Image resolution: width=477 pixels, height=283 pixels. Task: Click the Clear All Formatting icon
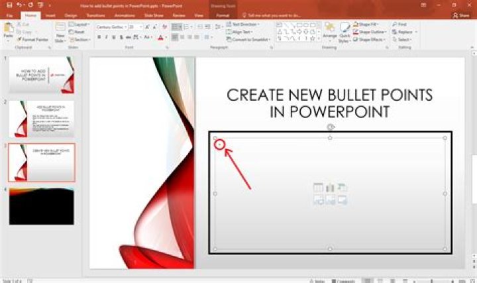(164, 27)
